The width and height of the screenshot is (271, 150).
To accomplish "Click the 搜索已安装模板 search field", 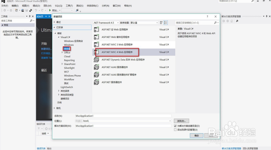I will (x=194, y=23).
